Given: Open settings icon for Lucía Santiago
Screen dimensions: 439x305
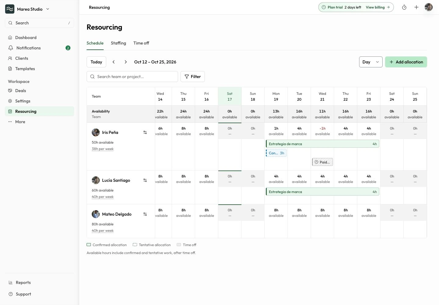Looking at the screenshot, I should [145, 180].
